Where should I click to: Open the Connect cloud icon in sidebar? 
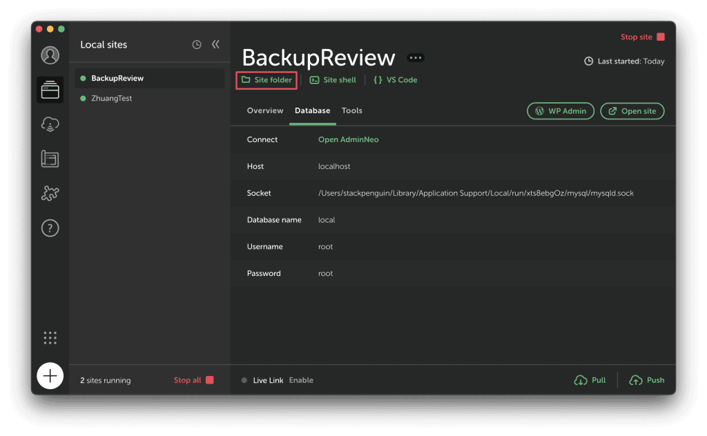50,125
